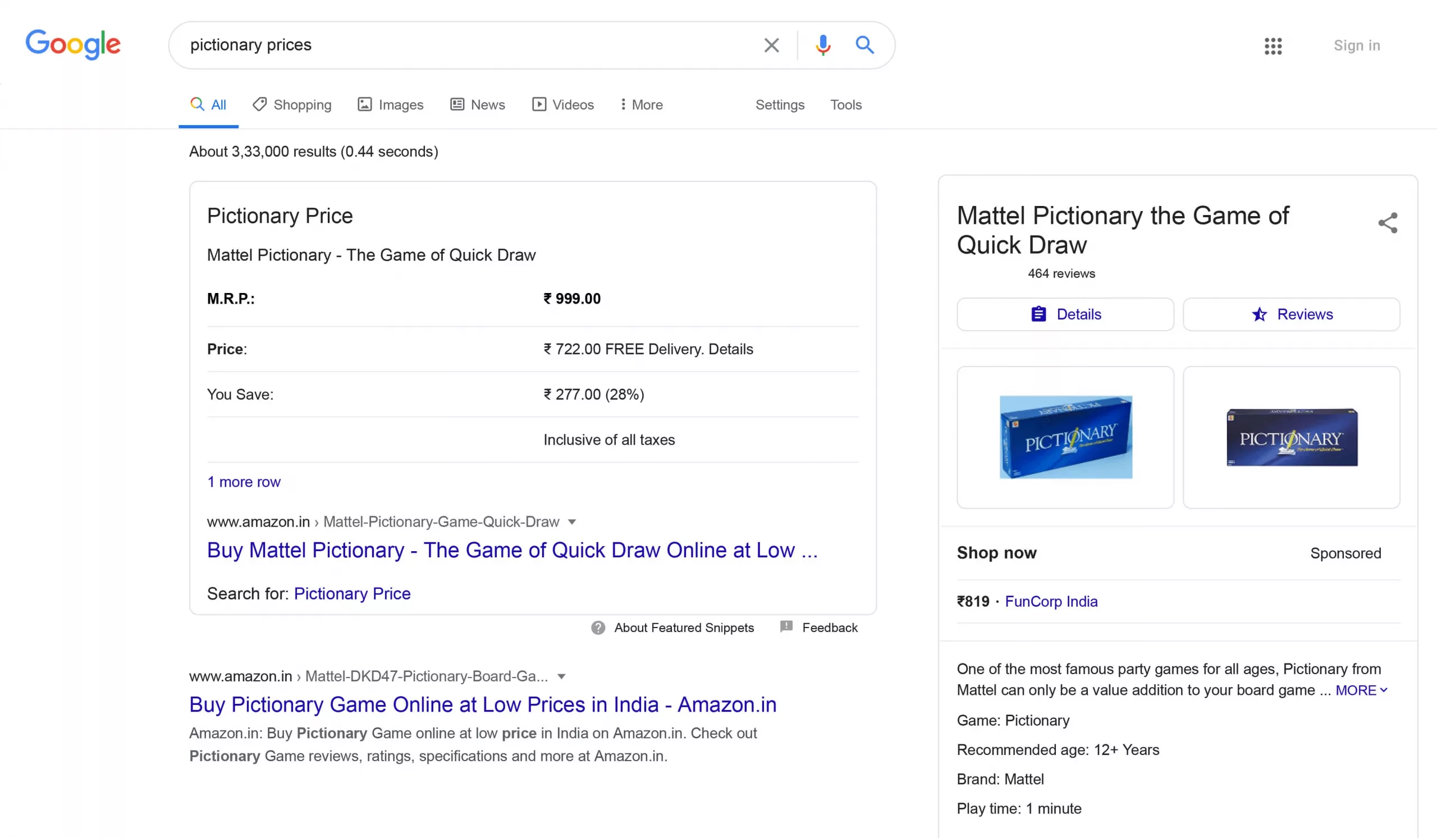The width and height of the screenshot is (1437, 838).
Task: Start voice search with the microphone icon
Action: [823, 45]
